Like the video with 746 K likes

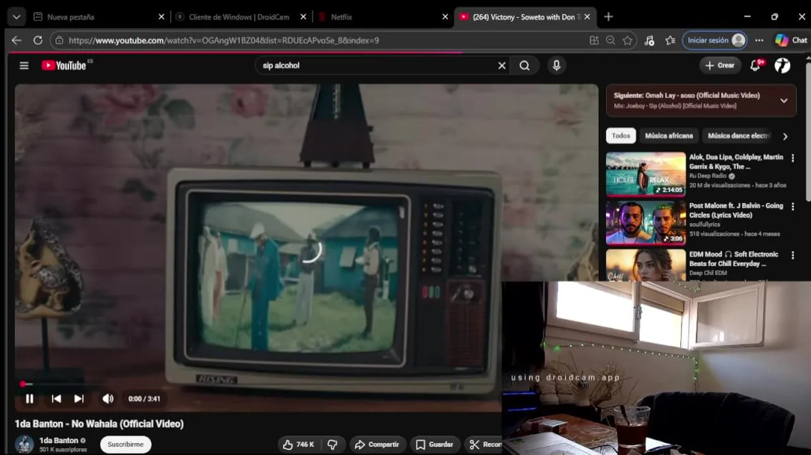coord(299,444)
